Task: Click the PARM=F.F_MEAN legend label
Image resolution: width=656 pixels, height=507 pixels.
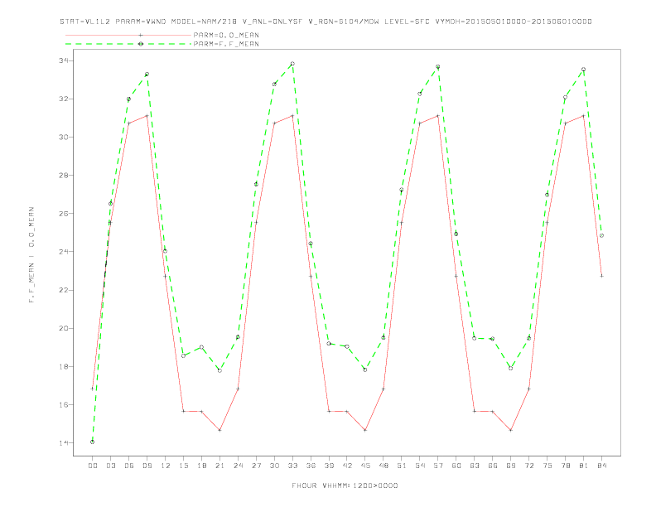Action: (226, 44)
